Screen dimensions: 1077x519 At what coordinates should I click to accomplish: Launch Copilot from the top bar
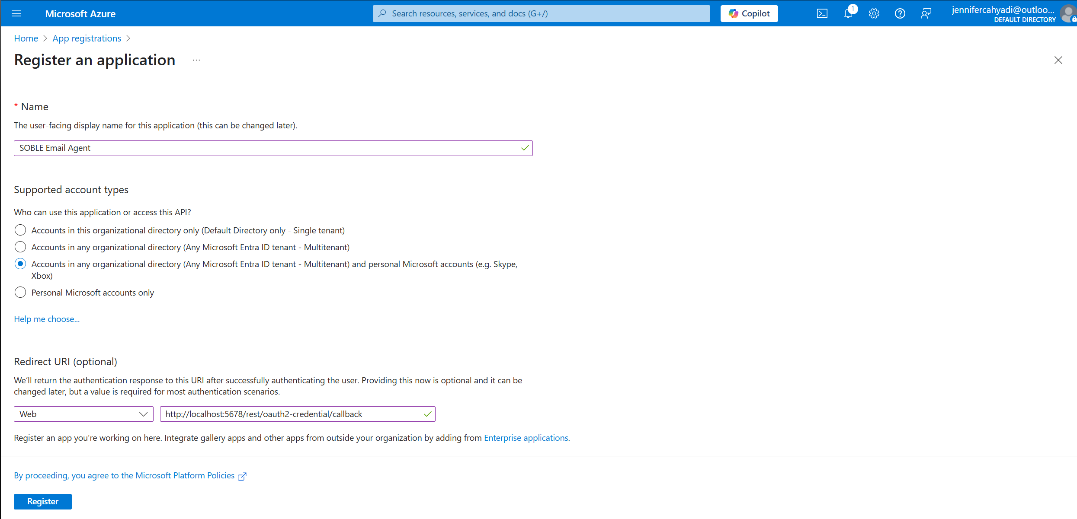[x=749, y=13]
